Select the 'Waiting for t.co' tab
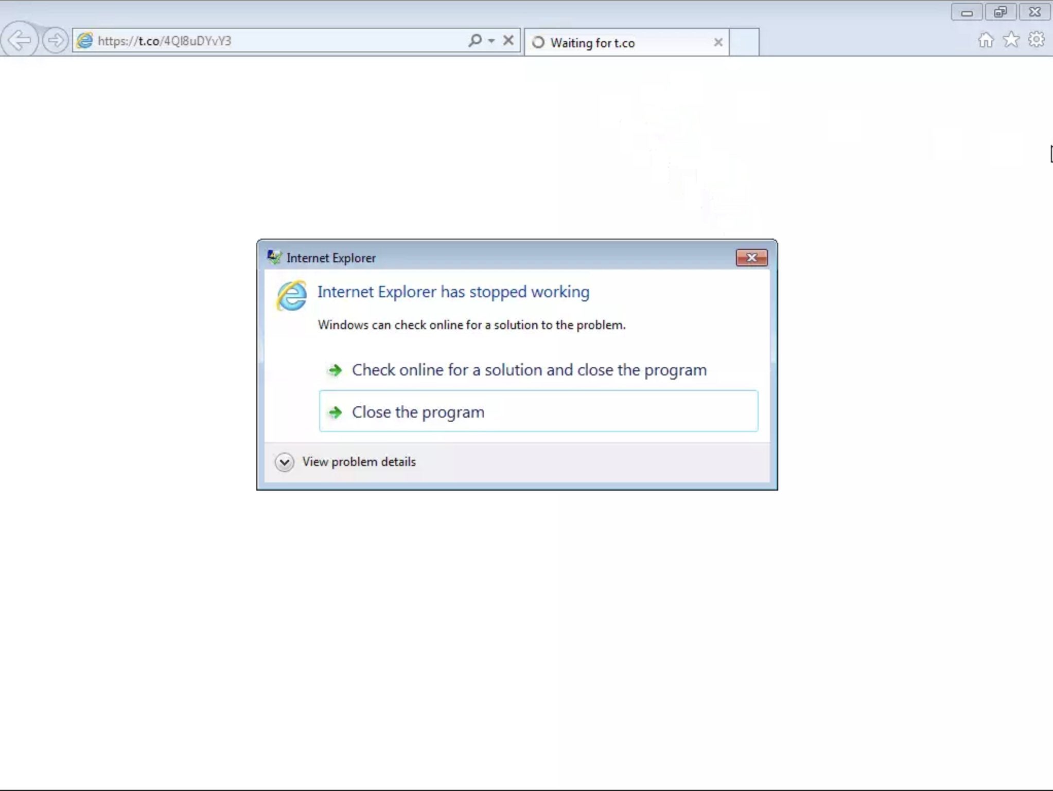The image size is (1053, 791). pyautogui.click(x=626, y=42)
